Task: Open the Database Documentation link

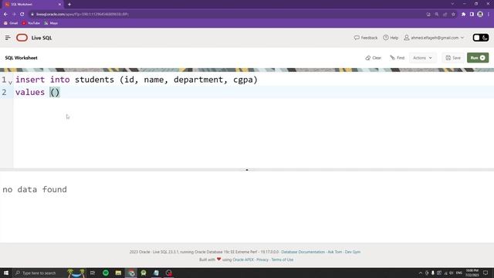Action: point(303,253)
